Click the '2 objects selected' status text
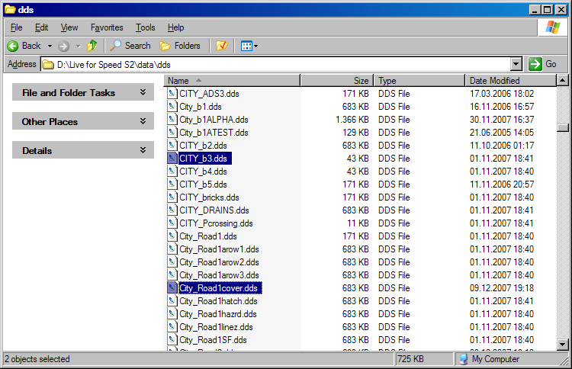This screenshot has width=572, height=369. pyautogui.click(x=37, y=359)
